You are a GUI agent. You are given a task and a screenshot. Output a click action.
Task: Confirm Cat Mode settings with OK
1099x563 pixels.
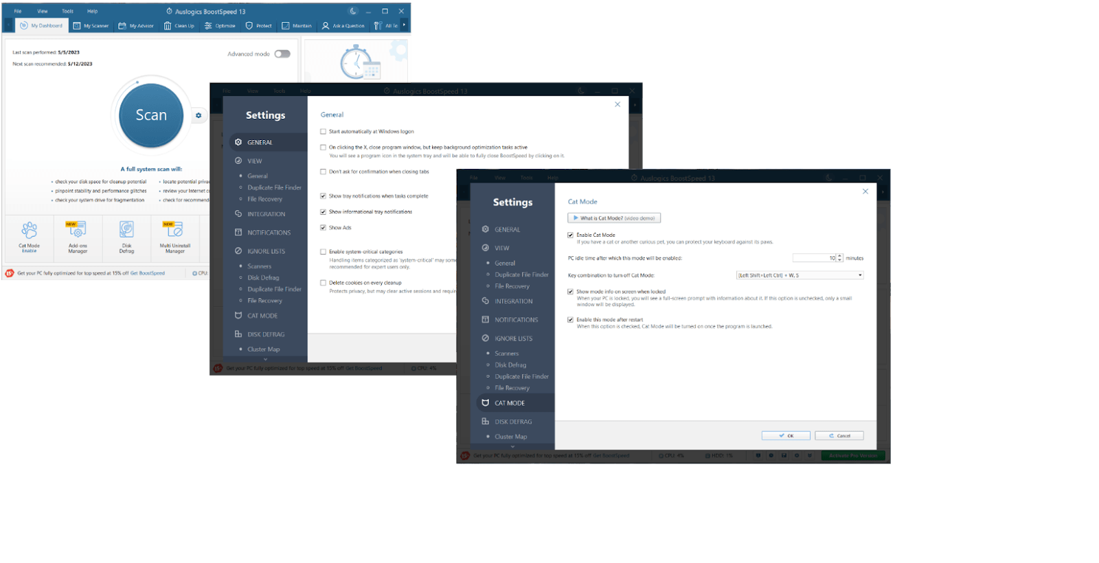pos(786,436)
